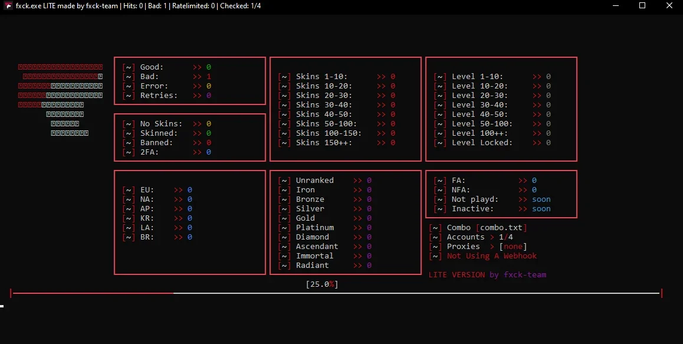Select the 'Skins 150++:' row label
This screenshot has width=683, height=344.
click(x=324, y=143)
